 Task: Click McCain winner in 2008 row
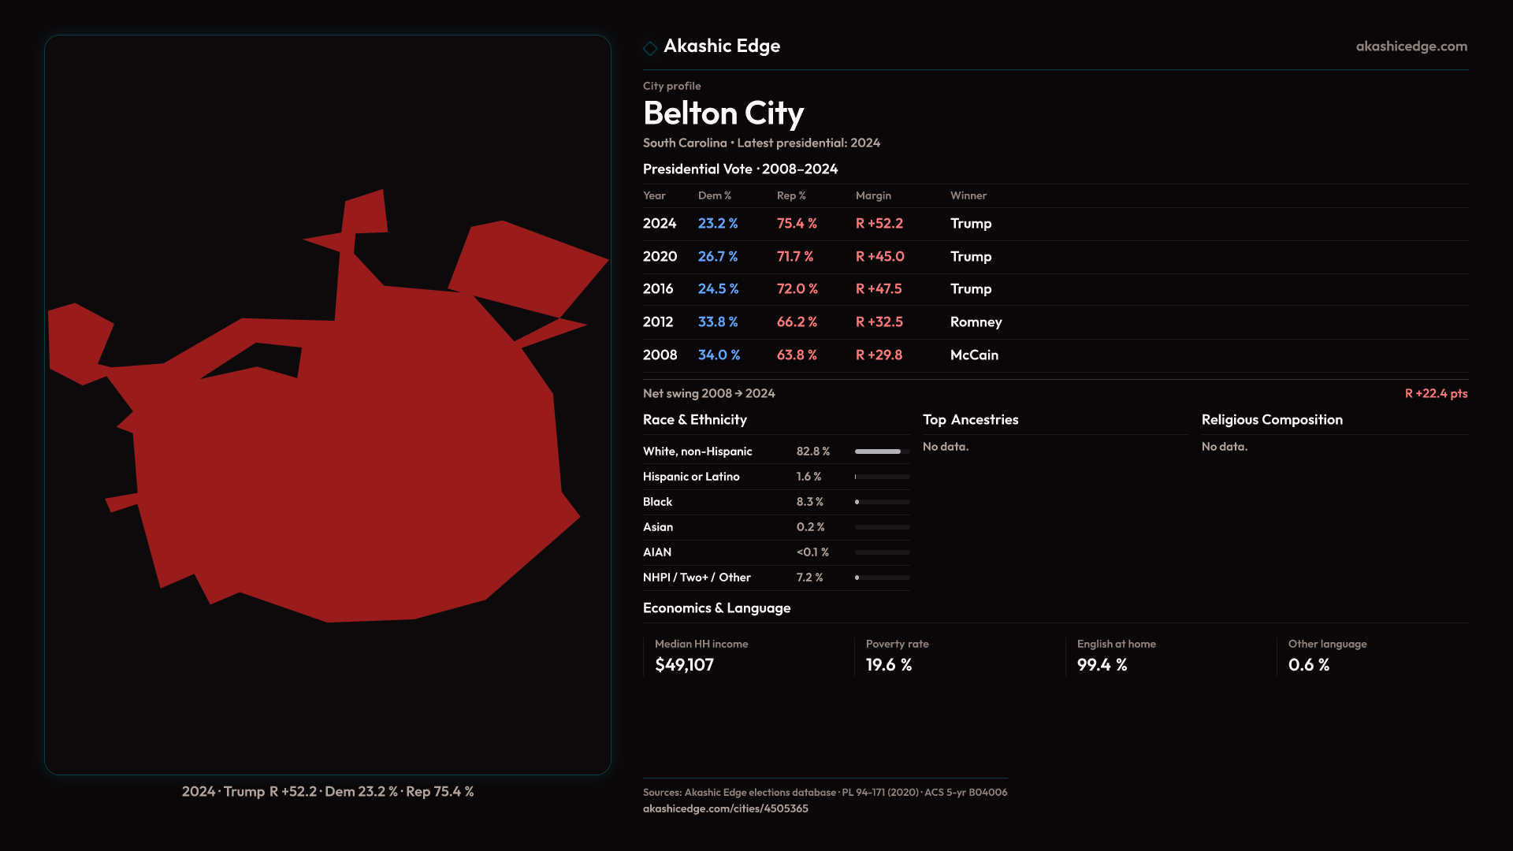click(x=974, y=355)
